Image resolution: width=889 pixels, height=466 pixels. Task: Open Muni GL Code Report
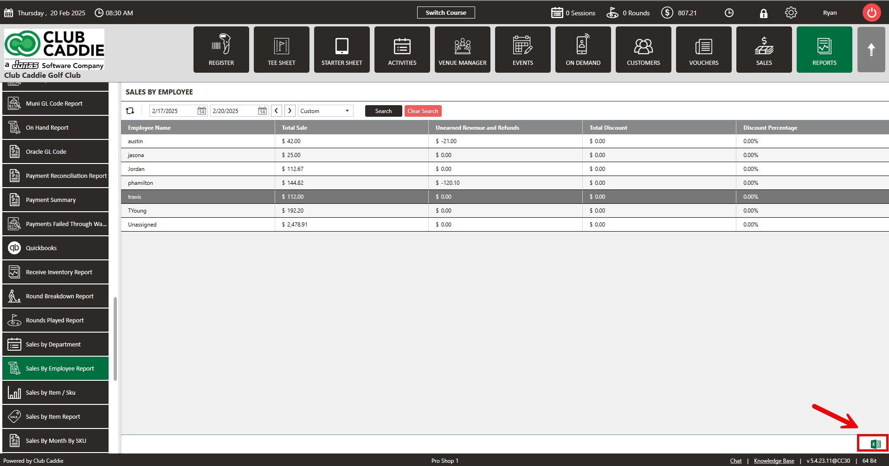tap(55, 103)
